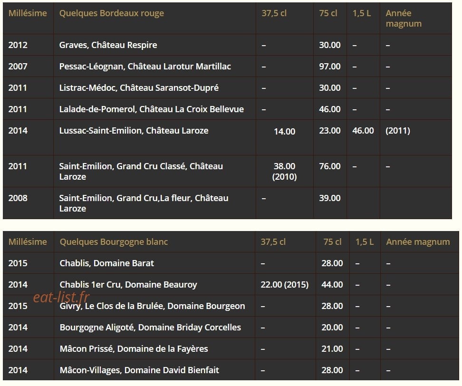Click the '38.00 (2010)' half-bottle price
The width and height of the screenshot is (462, 386).
[x=284, y=172]
